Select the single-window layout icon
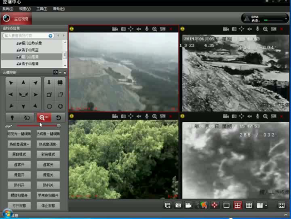 click(226, 205)
